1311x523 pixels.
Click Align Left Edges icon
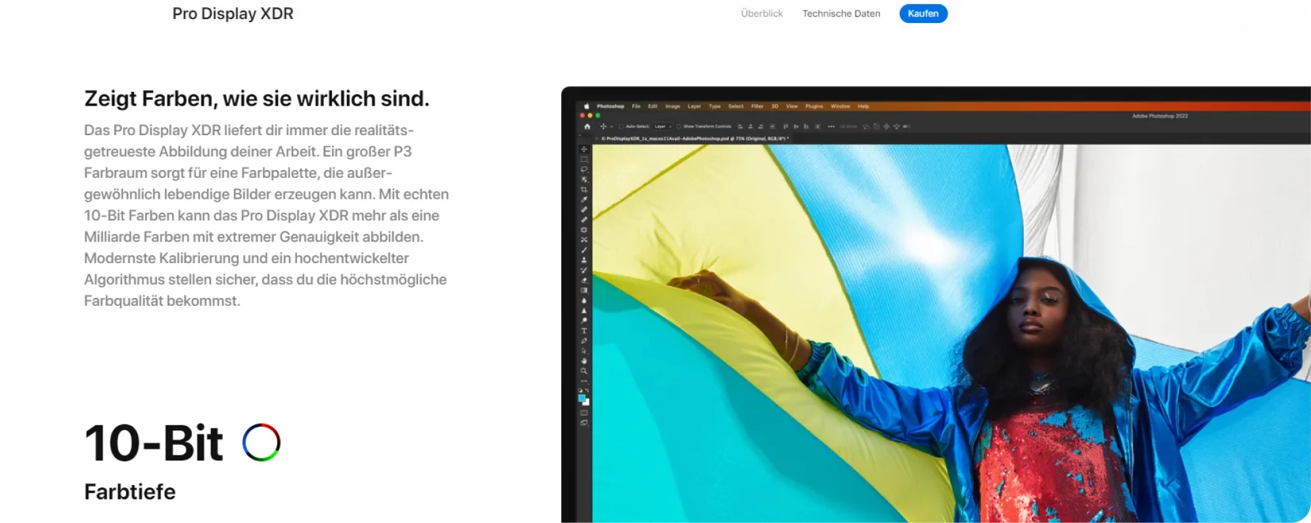click(x=740, y=126)
